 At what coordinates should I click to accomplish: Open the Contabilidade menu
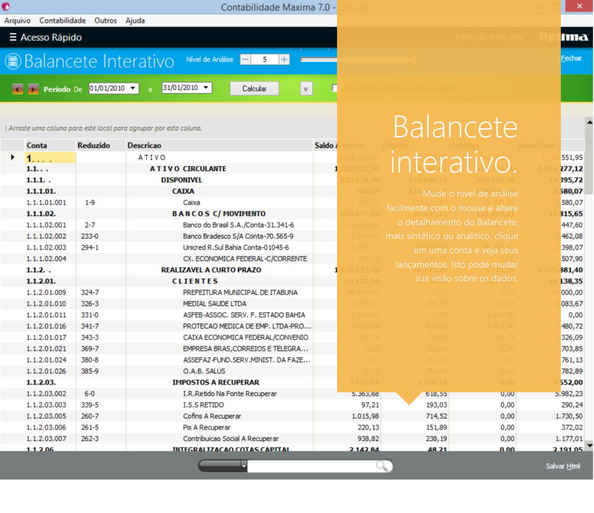coord(62,21)
